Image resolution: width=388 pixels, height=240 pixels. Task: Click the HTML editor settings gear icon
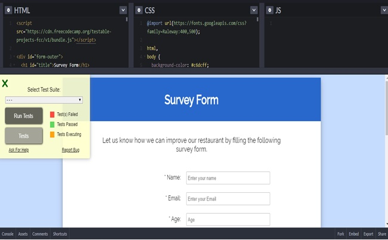click(6, 10)
